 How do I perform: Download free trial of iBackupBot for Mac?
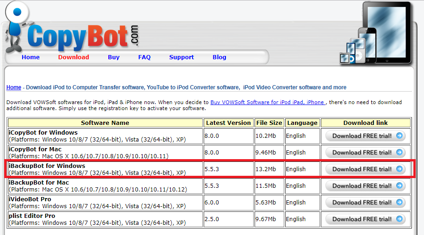(365, 186)
